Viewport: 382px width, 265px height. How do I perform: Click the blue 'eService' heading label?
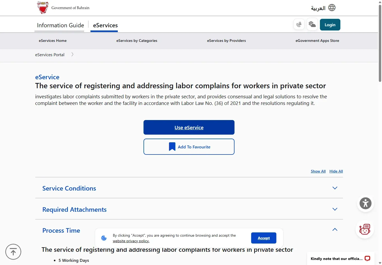pyautogui.click(x=47, y=77)
